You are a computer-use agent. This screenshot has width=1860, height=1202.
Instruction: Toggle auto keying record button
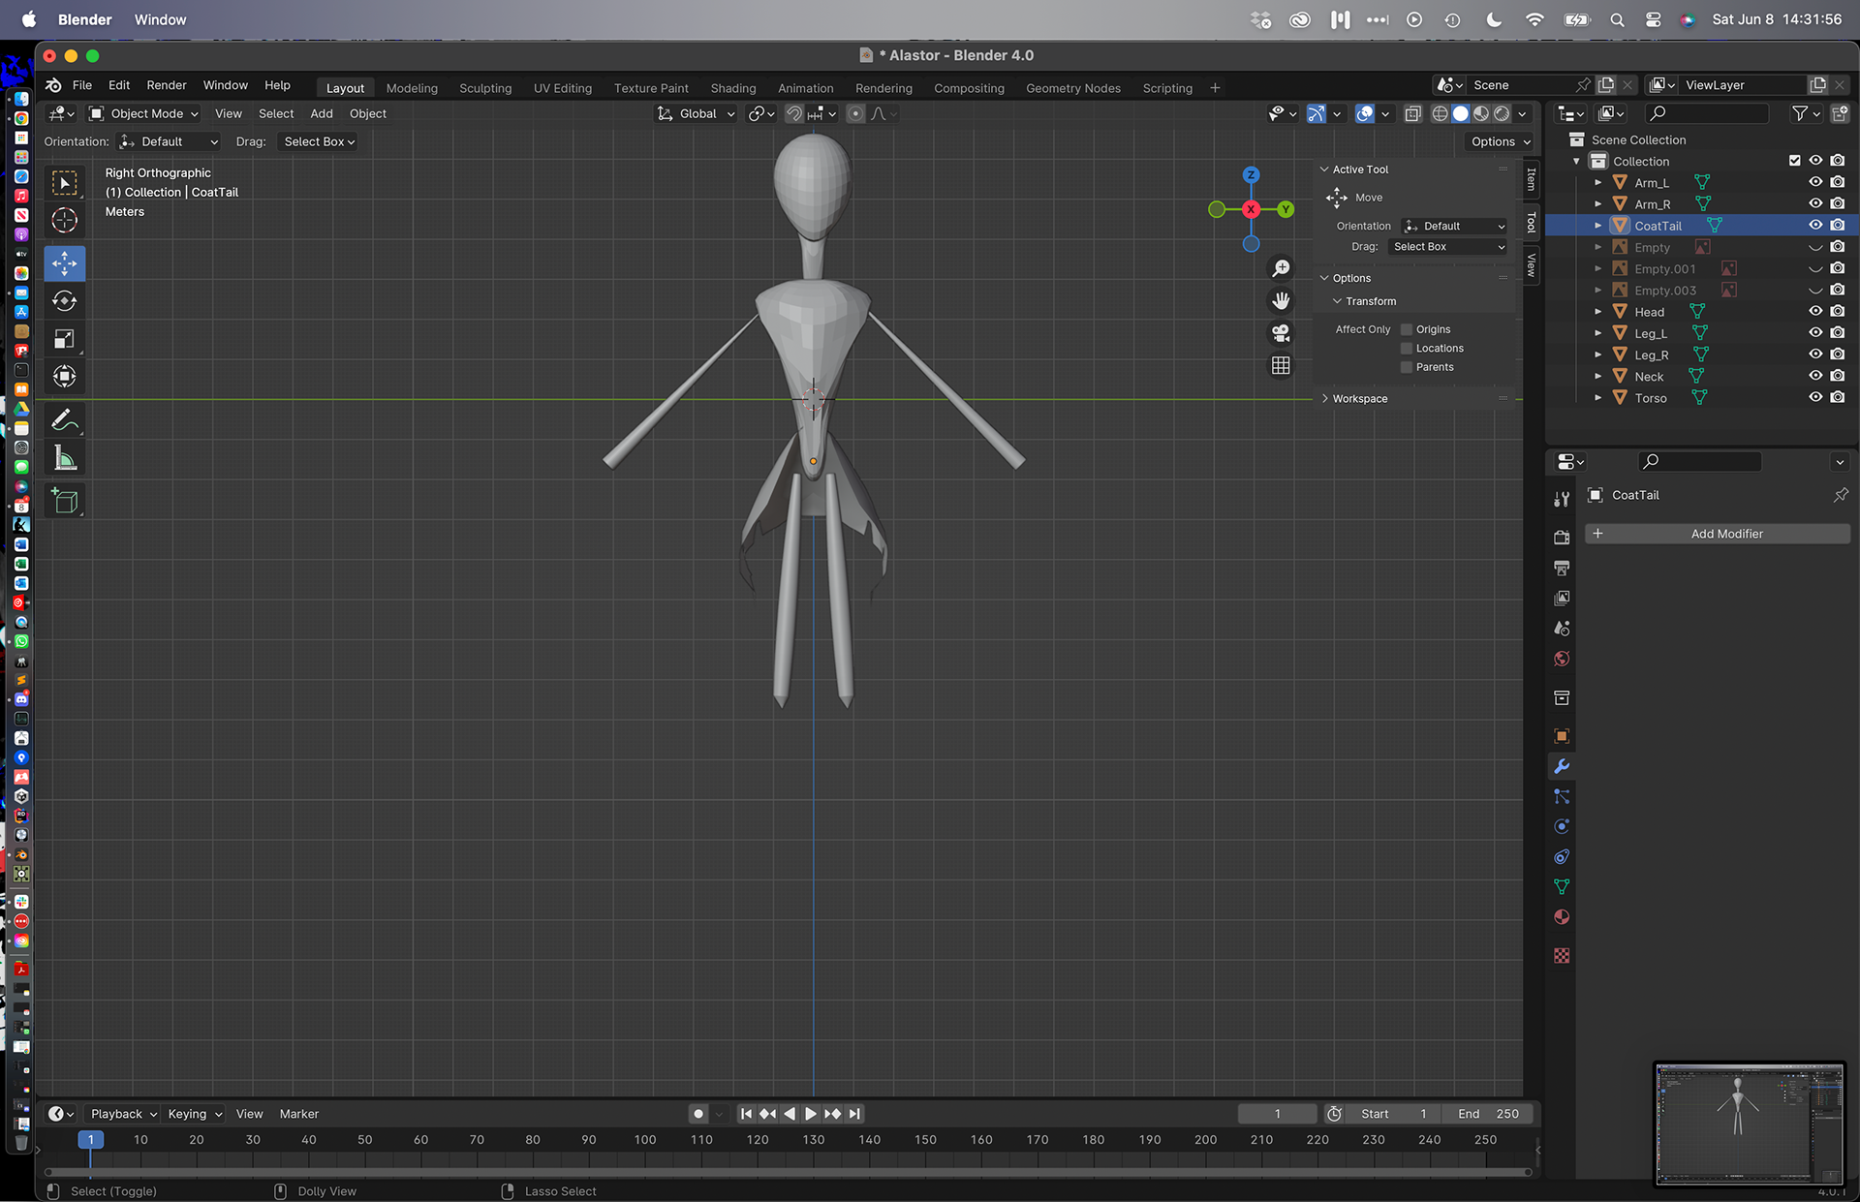click(698, 1114)
